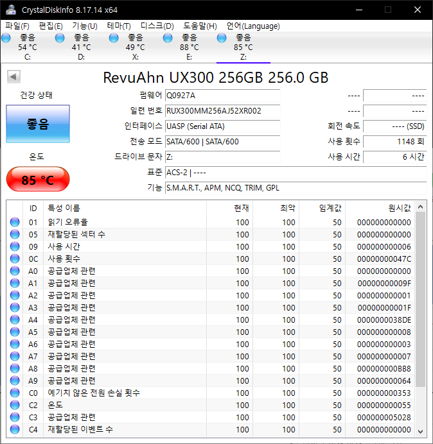Open the 도움말(H) menu

(x=200, y=26)
